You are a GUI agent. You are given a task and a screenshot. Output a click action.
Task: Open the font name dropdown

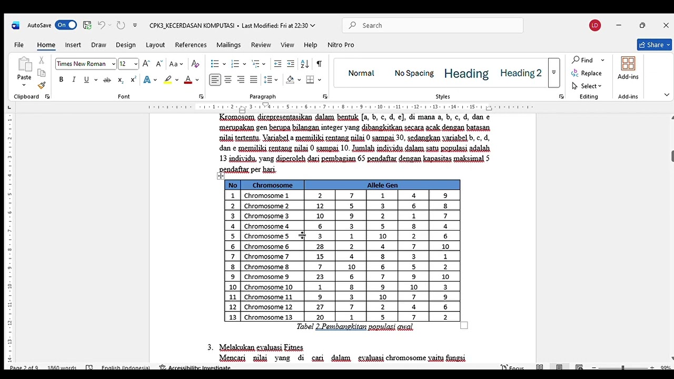(x=113, y=64)
